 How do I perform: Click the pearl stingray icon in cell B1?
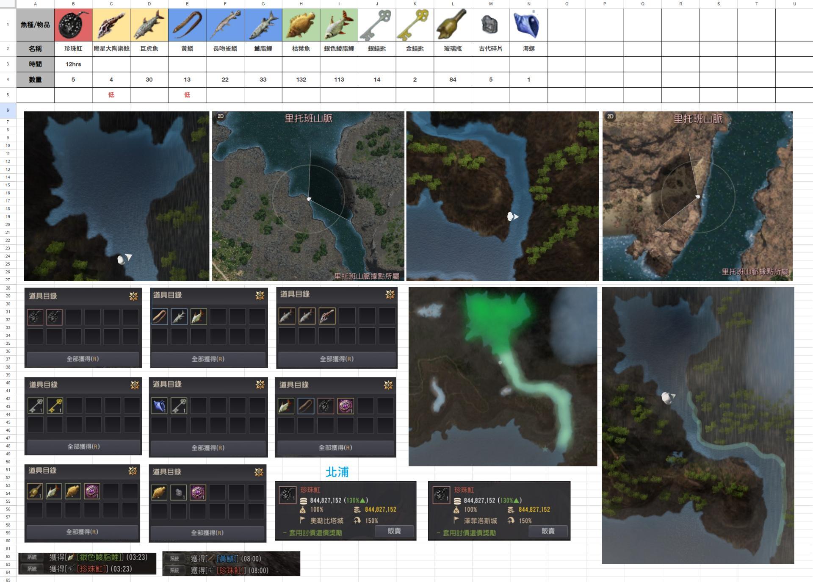tap(73, 25)
